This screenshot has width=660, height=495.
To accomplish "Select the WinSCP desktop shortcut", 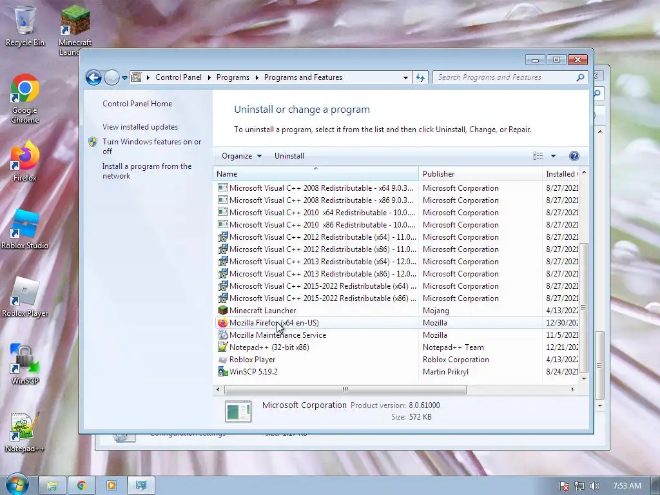I will pyautogui.click(x=25, y=365).
